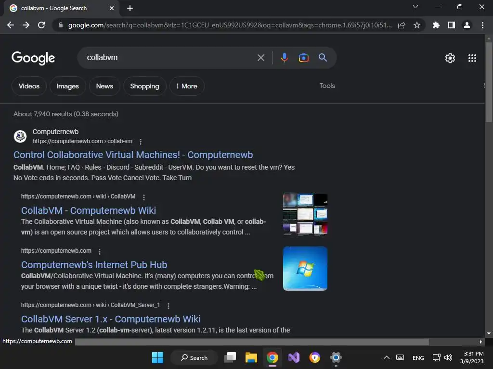
Task: Open Control Collaborative Virtual Machines result
Action: coord(133,155)
